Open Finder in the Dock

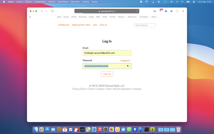36,129
